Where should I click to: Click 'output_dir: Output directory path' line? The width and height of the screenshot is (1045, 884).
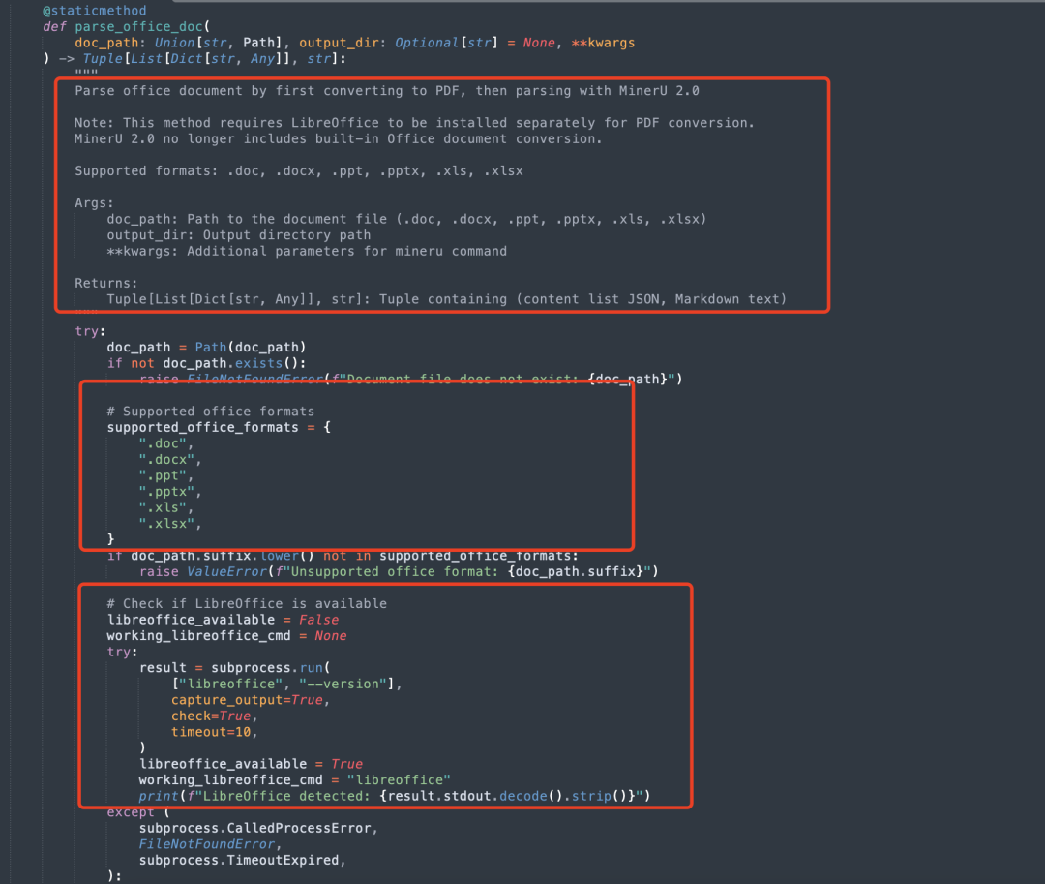239,234
